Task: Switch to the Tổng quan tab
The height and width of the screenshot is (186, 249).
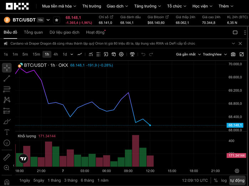Action: (33, 32)
